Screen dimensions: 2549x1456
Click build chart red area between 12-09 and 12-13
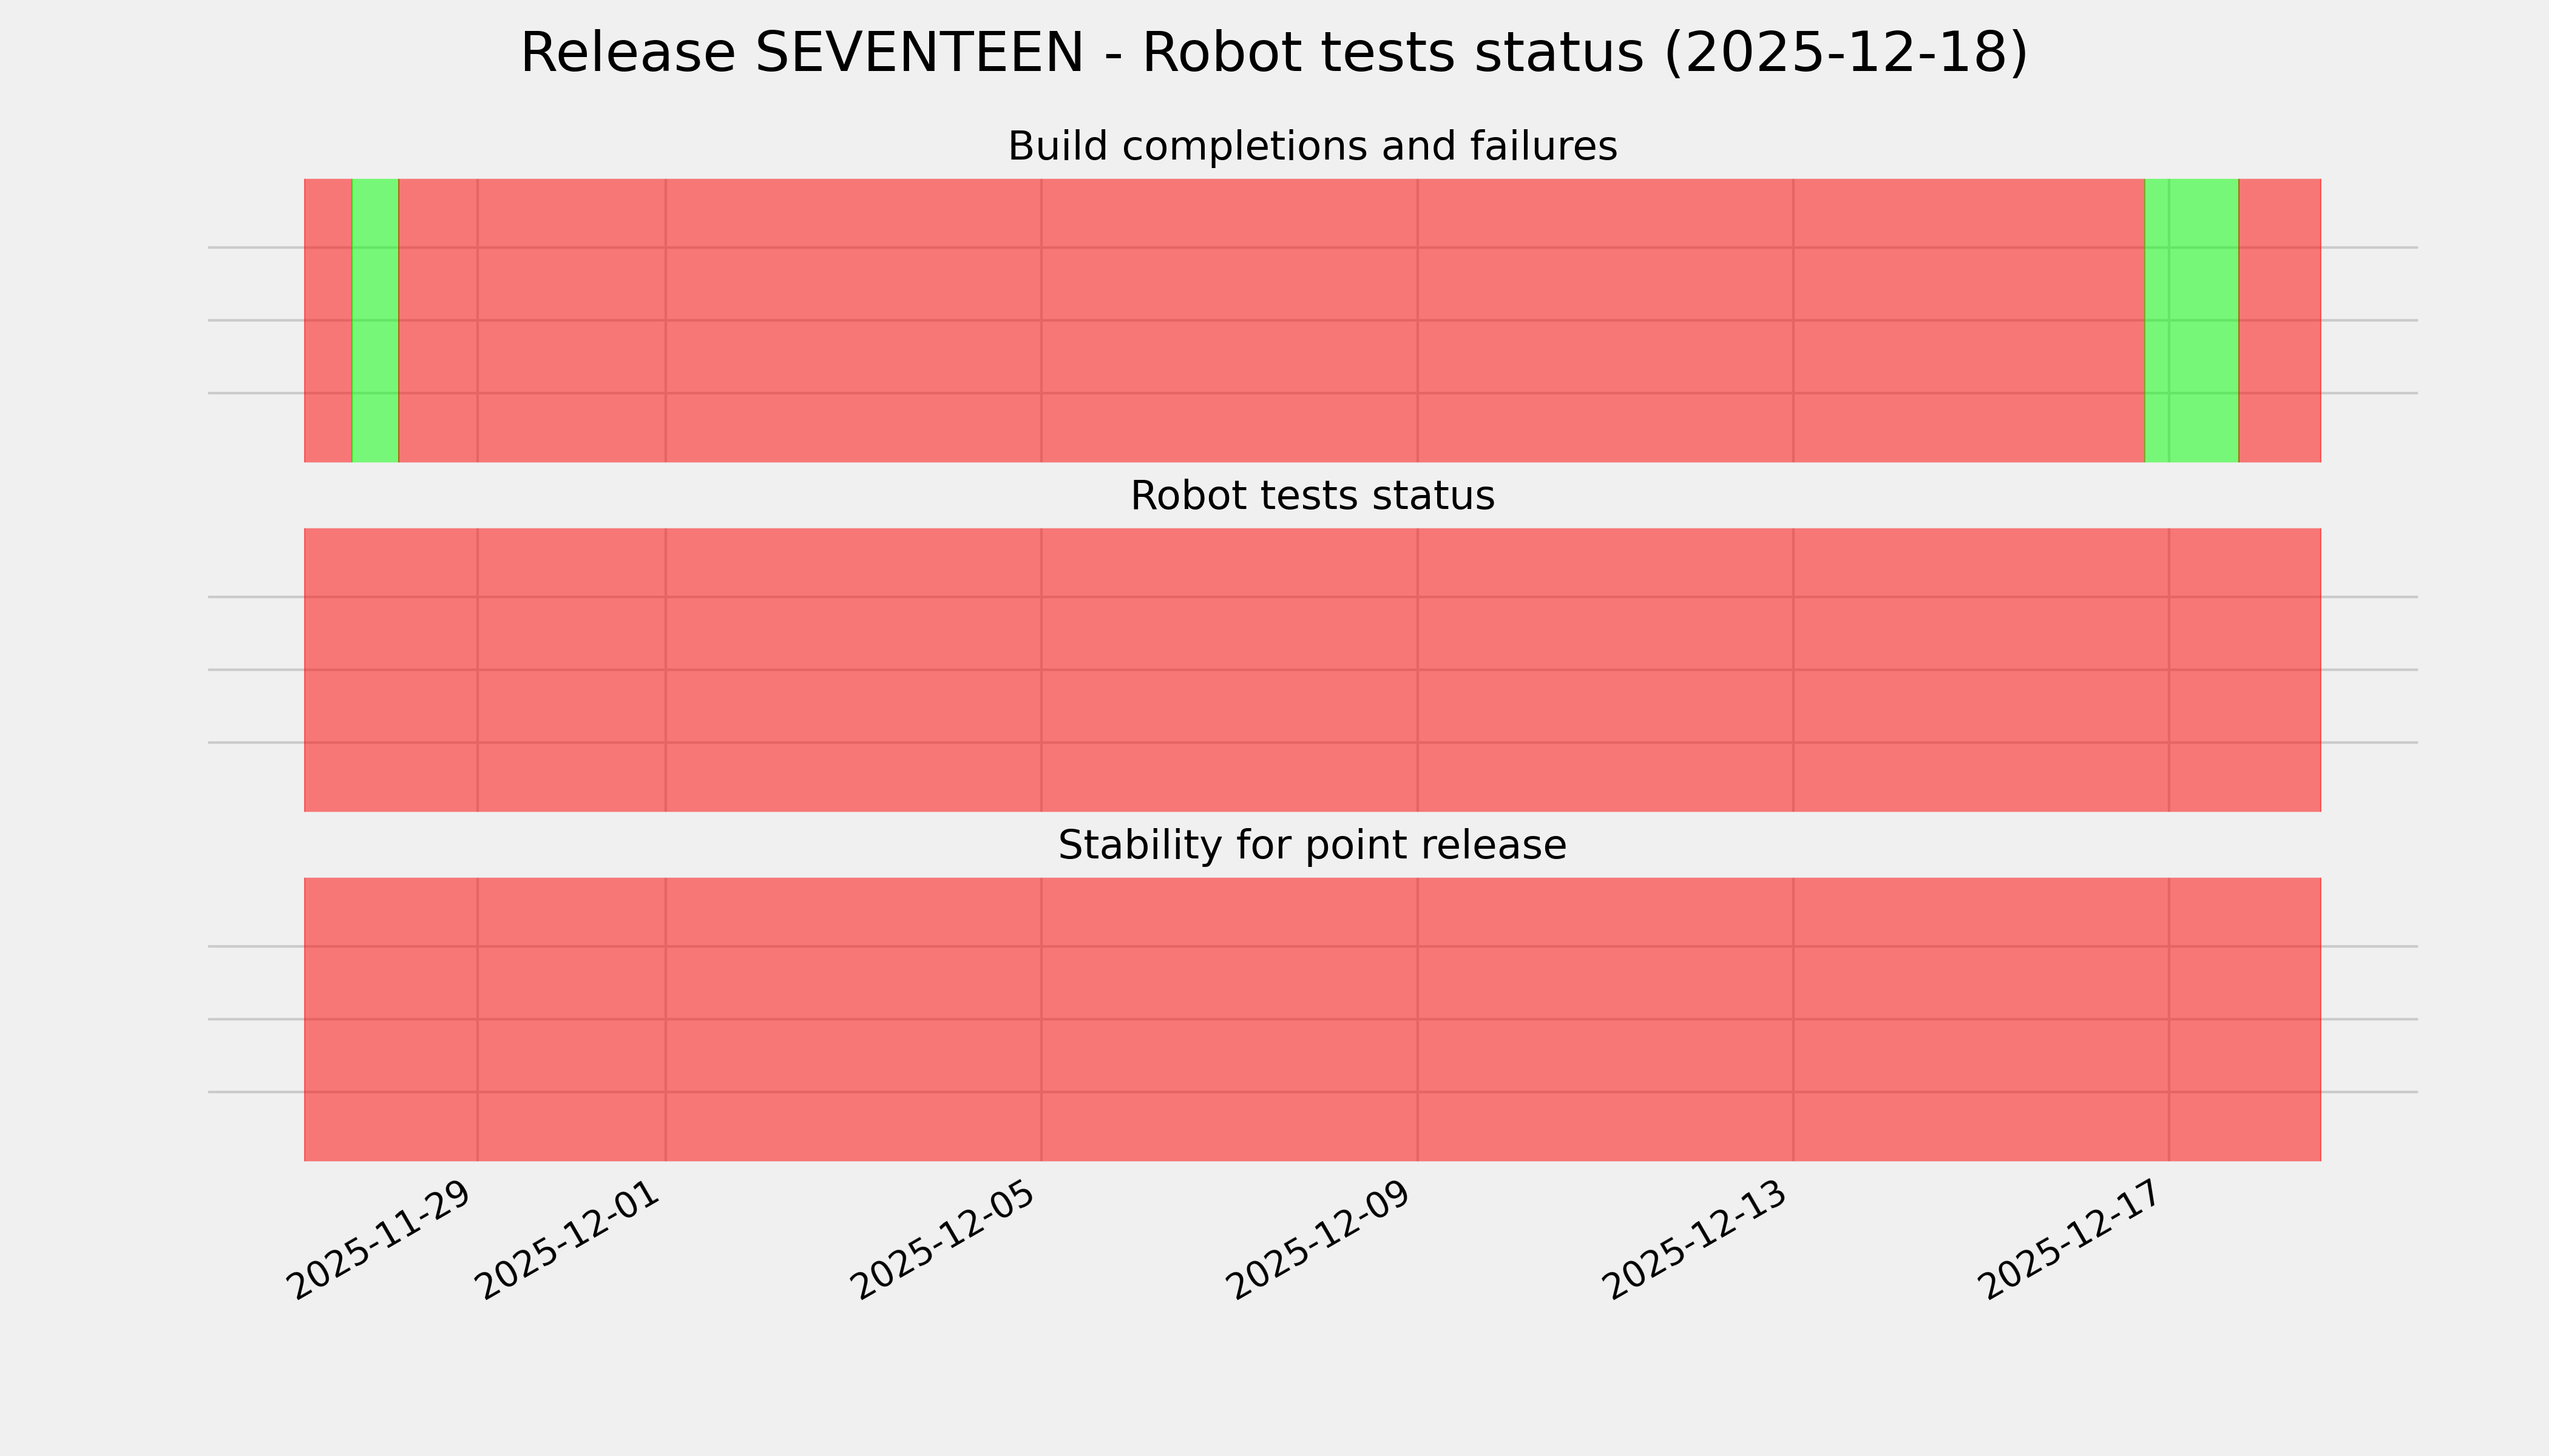point(1605,320)
